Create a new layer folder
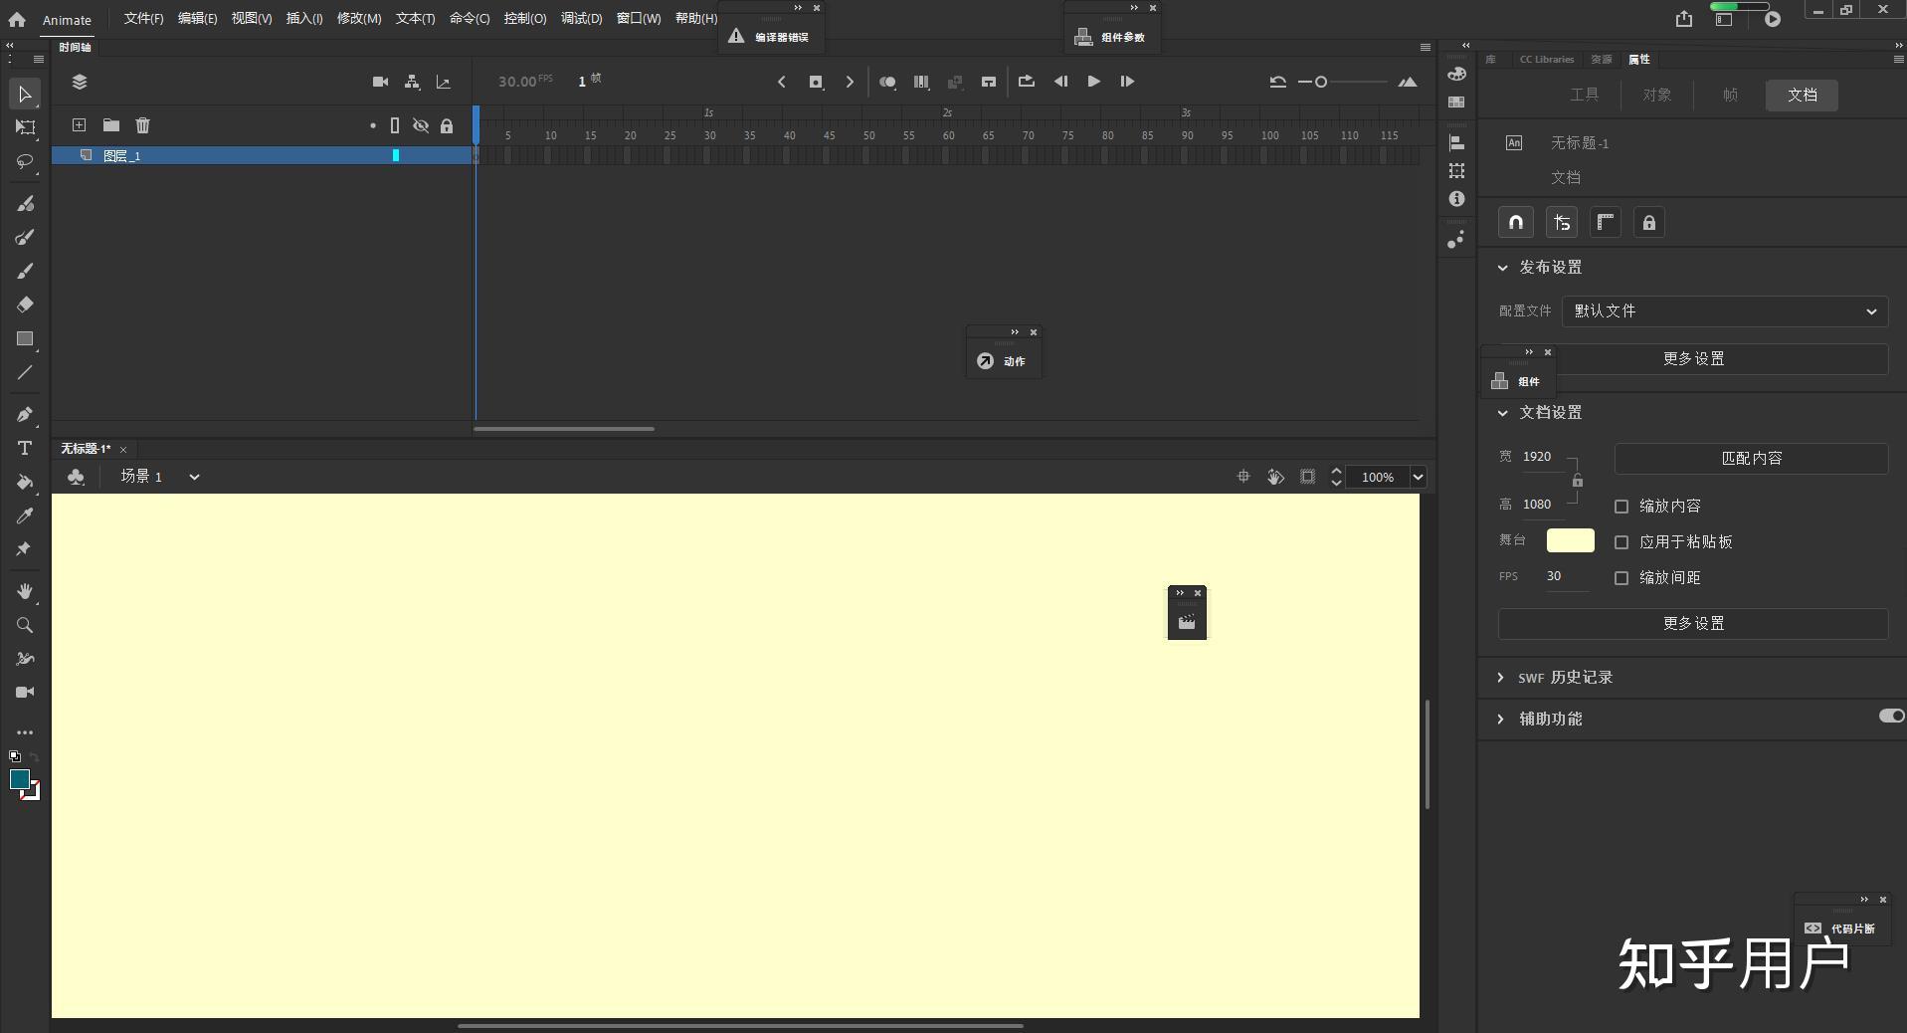 [x=111, y=125]
